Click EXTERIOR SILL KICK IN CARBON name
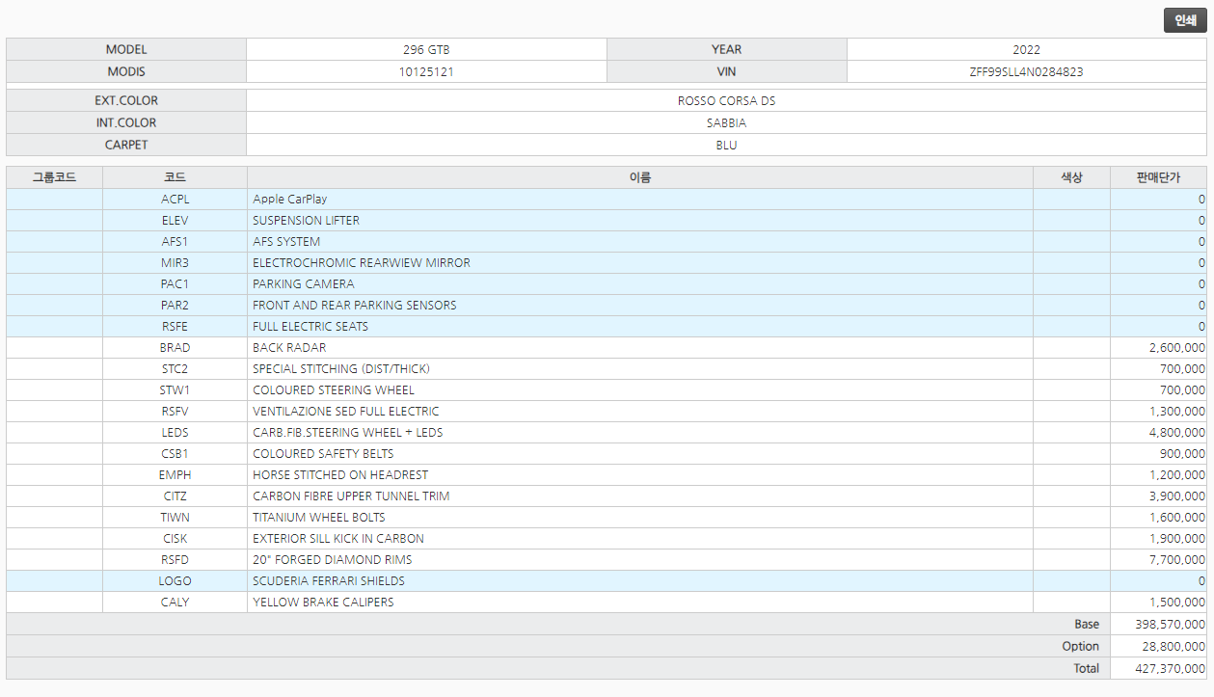This screenshot has width=1214, height=697. (338, 538)
